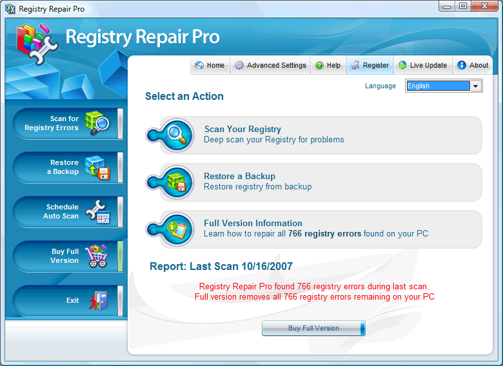Screen dimensions: 503x366
Task: Select the Register tab
Action: 370,65
